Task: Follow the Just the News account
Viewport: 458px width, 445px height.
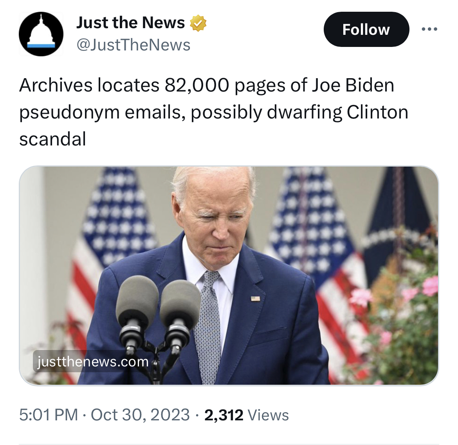Action: tap(366, 29)
